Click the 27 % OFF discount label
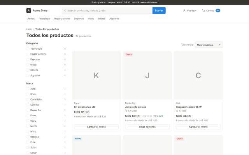The image size is (249, 155). click(x=158, y=116)
